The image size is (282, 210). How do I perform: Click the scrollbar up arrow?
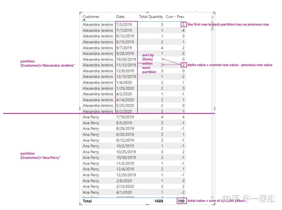click(212, 17)
